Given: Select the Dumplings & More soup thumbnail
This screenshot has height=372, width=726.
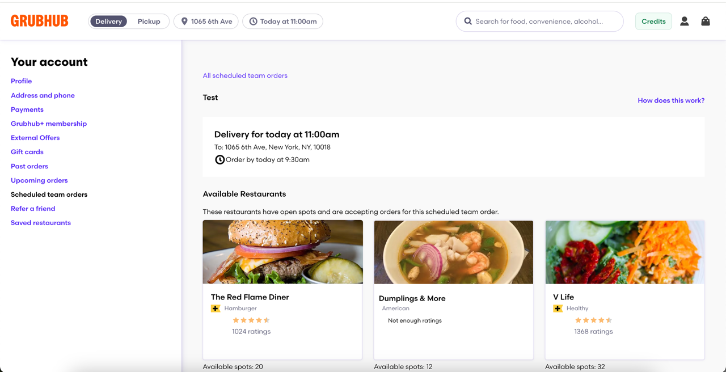Looking at the screenshot, I should 454,252.
